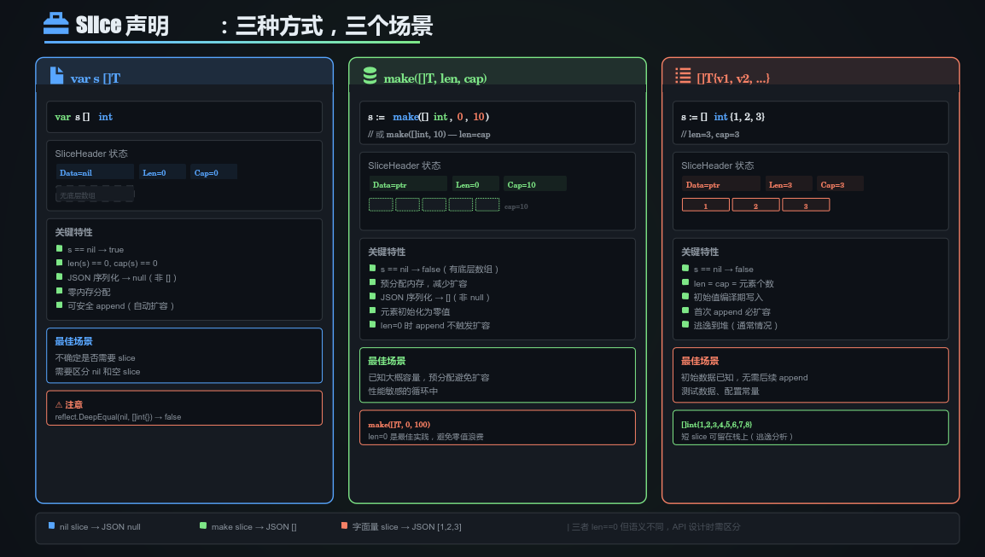Click '测试数据、配置常量' line

(x=720, y=392)
